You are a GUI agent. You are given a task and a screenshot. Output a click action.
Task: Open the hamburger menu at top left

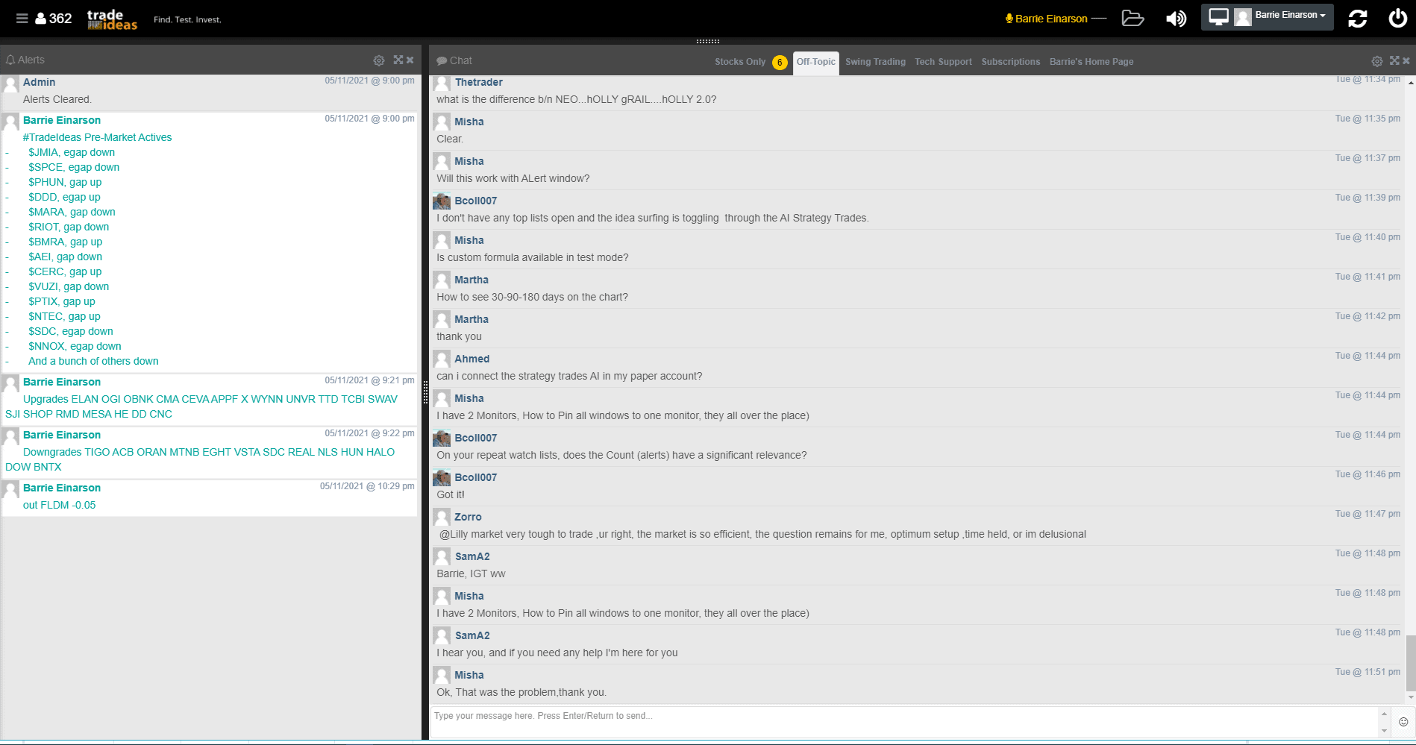point(22,18)
